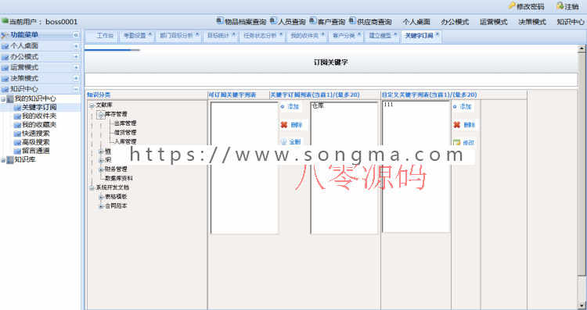Open 客户查询 search icon
This screenshot has width=587, height=310.
(x=313, y=20)
